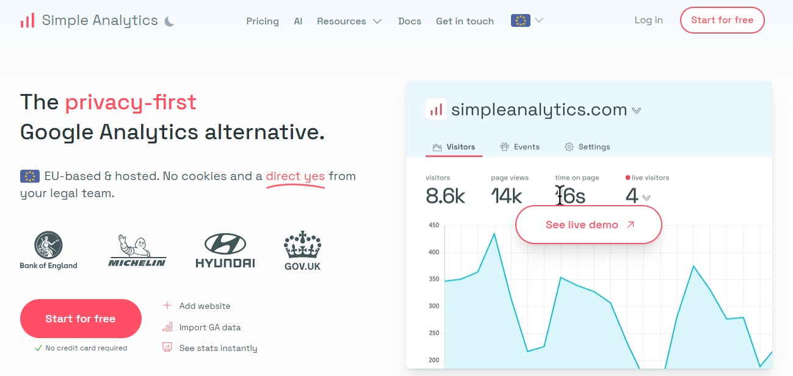Click the 350 y-axis label on chart

(434, 279)
